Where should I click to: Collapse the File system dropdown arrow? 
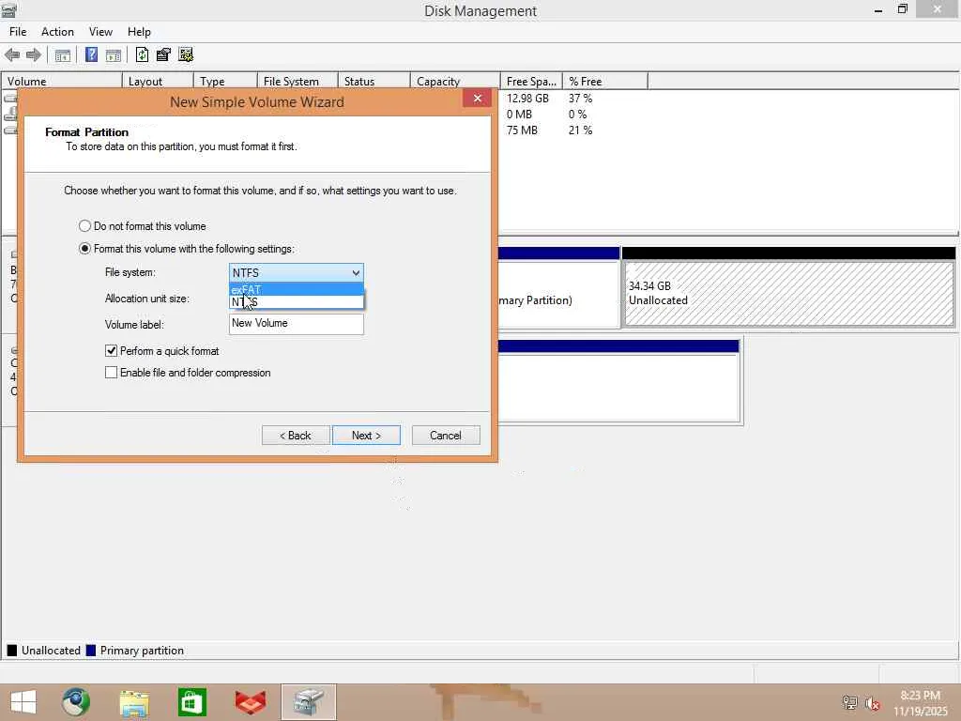(356, 273)
